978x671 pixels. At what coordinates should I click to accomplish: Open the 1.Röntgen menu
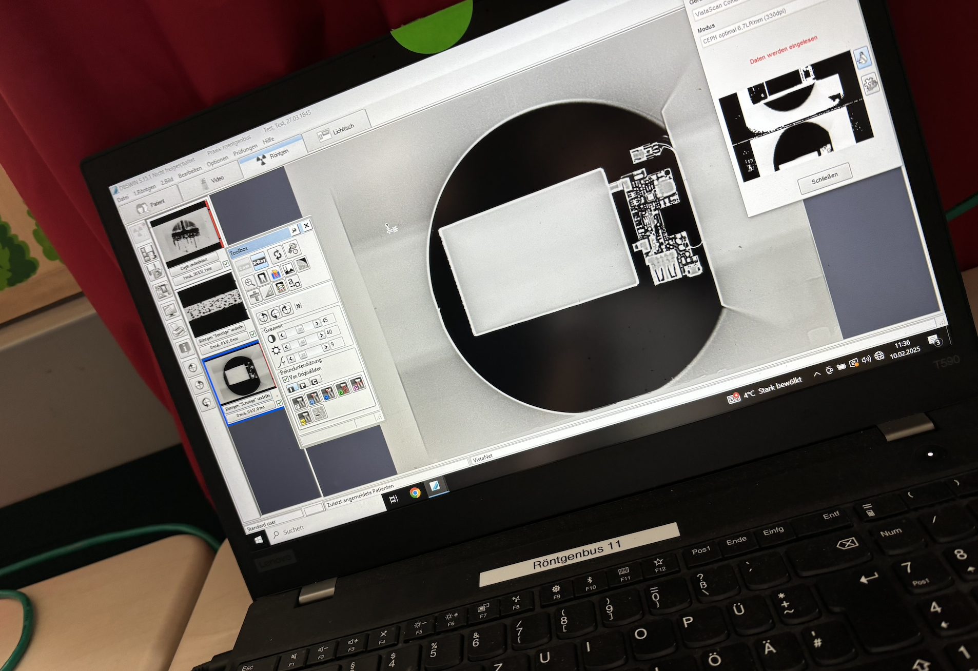pos(145,190)
